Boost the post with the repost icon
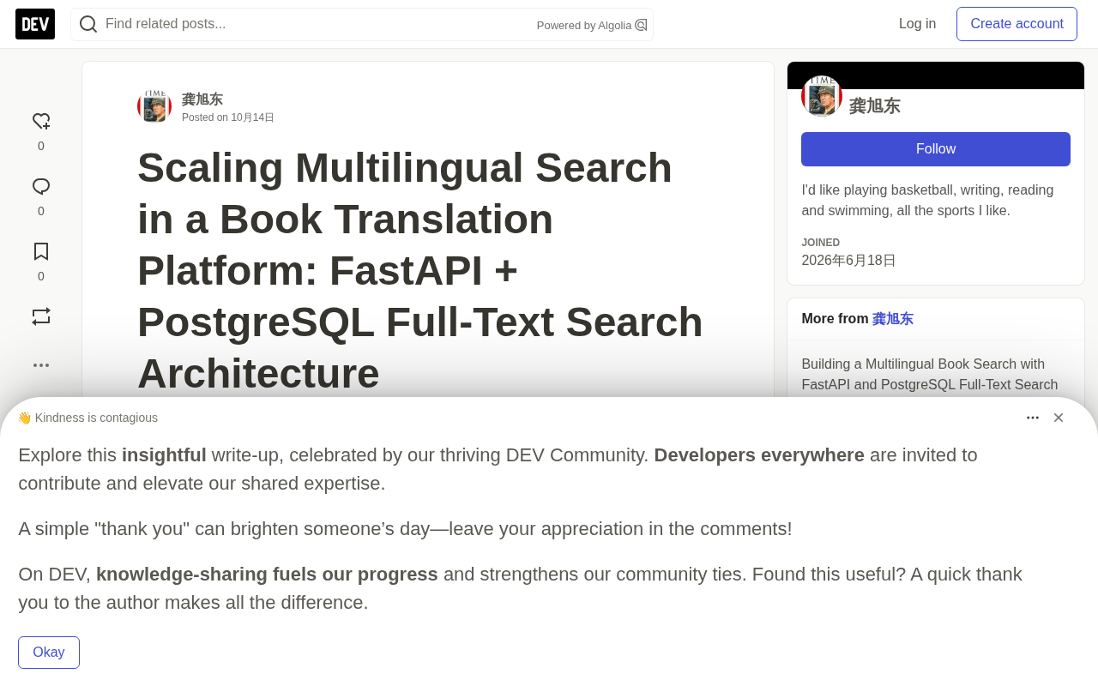This screenshot has height=686, width=1098. coord(41,316)
